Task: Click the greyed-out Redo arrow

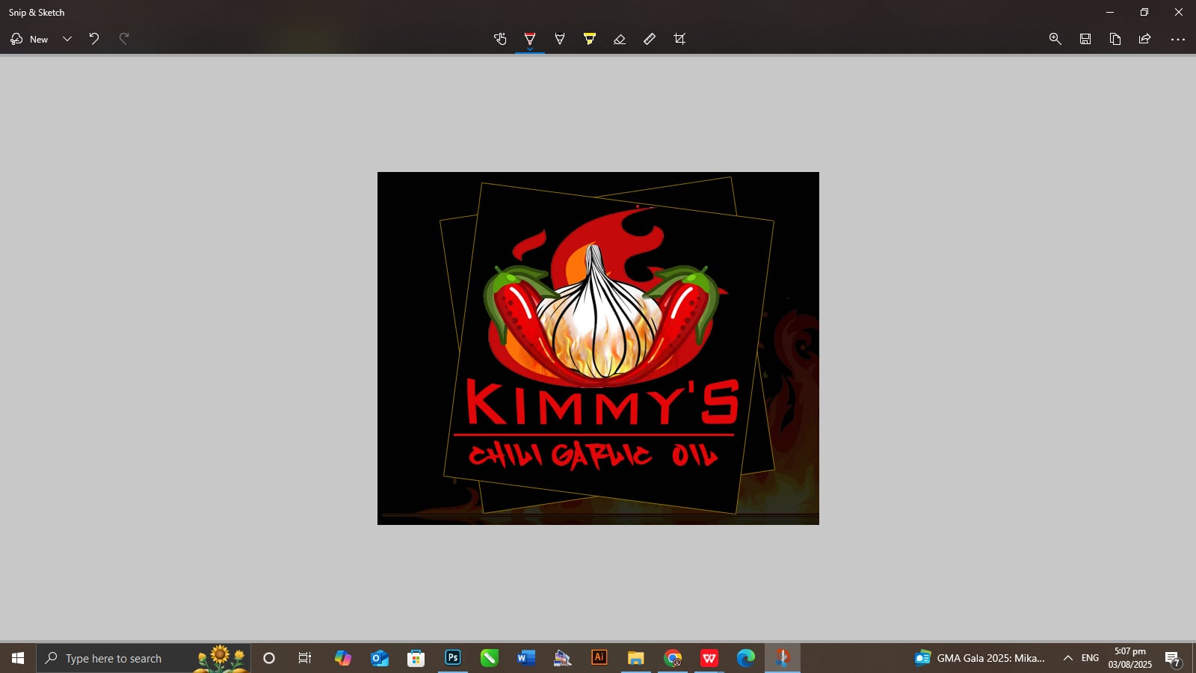Action: point(124,39)
